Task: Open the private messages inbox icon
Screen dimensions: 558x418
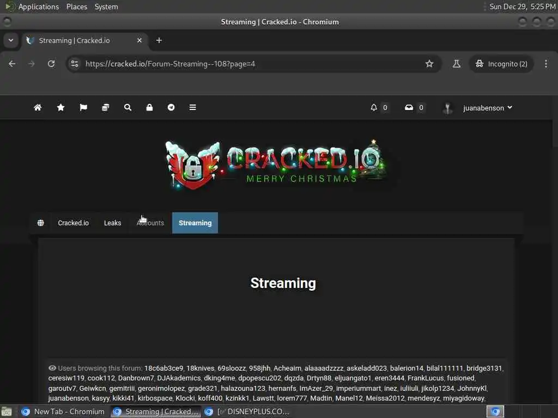Action: [409, 107]
